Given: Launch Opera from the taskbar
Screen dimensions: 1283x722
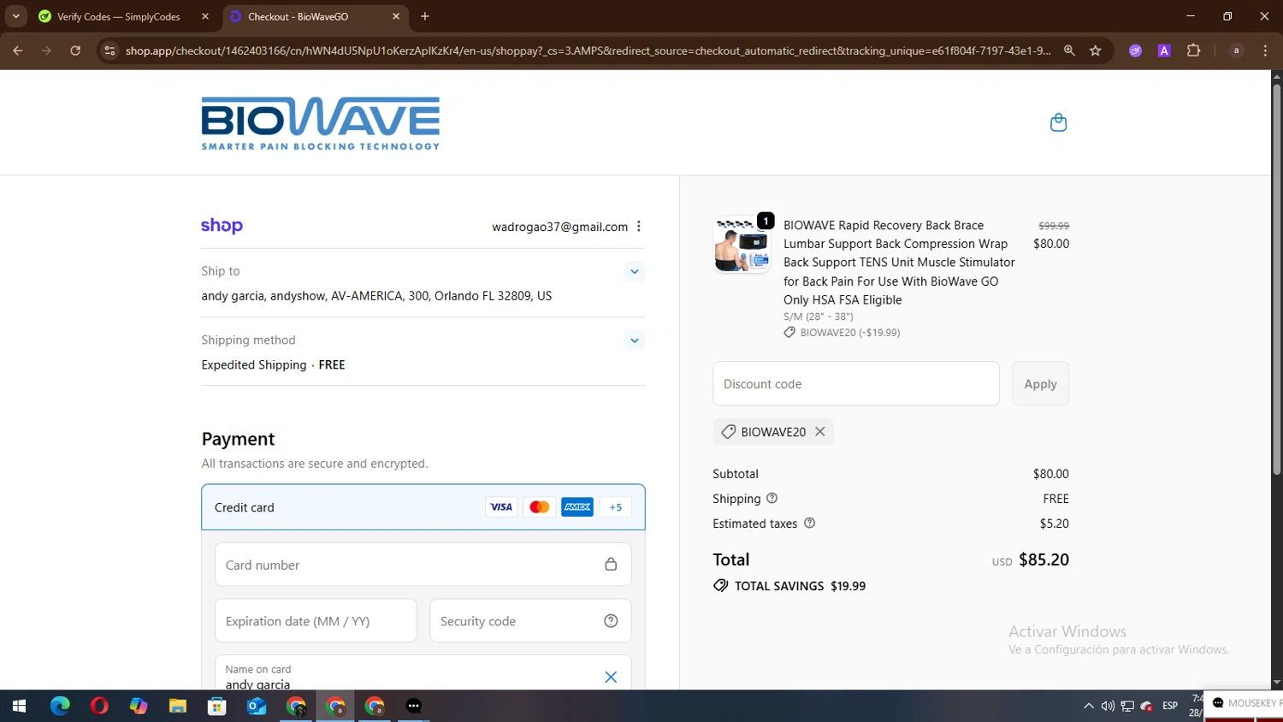Looking at the screenshot, I should coord(99,706).
